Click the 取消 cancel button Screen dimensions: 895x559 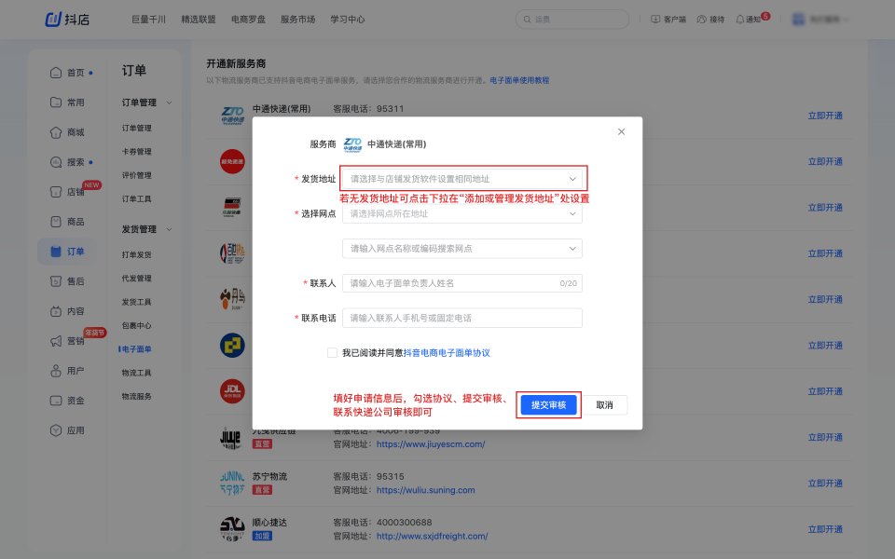(604, 405)
